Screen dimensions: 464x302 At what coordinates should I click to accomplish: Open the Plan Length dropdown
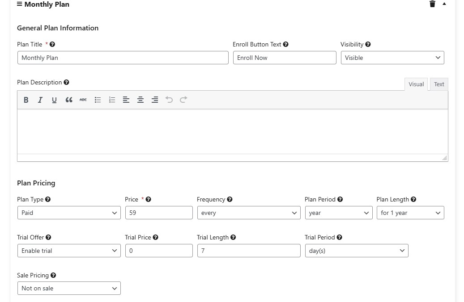(410, 213)
